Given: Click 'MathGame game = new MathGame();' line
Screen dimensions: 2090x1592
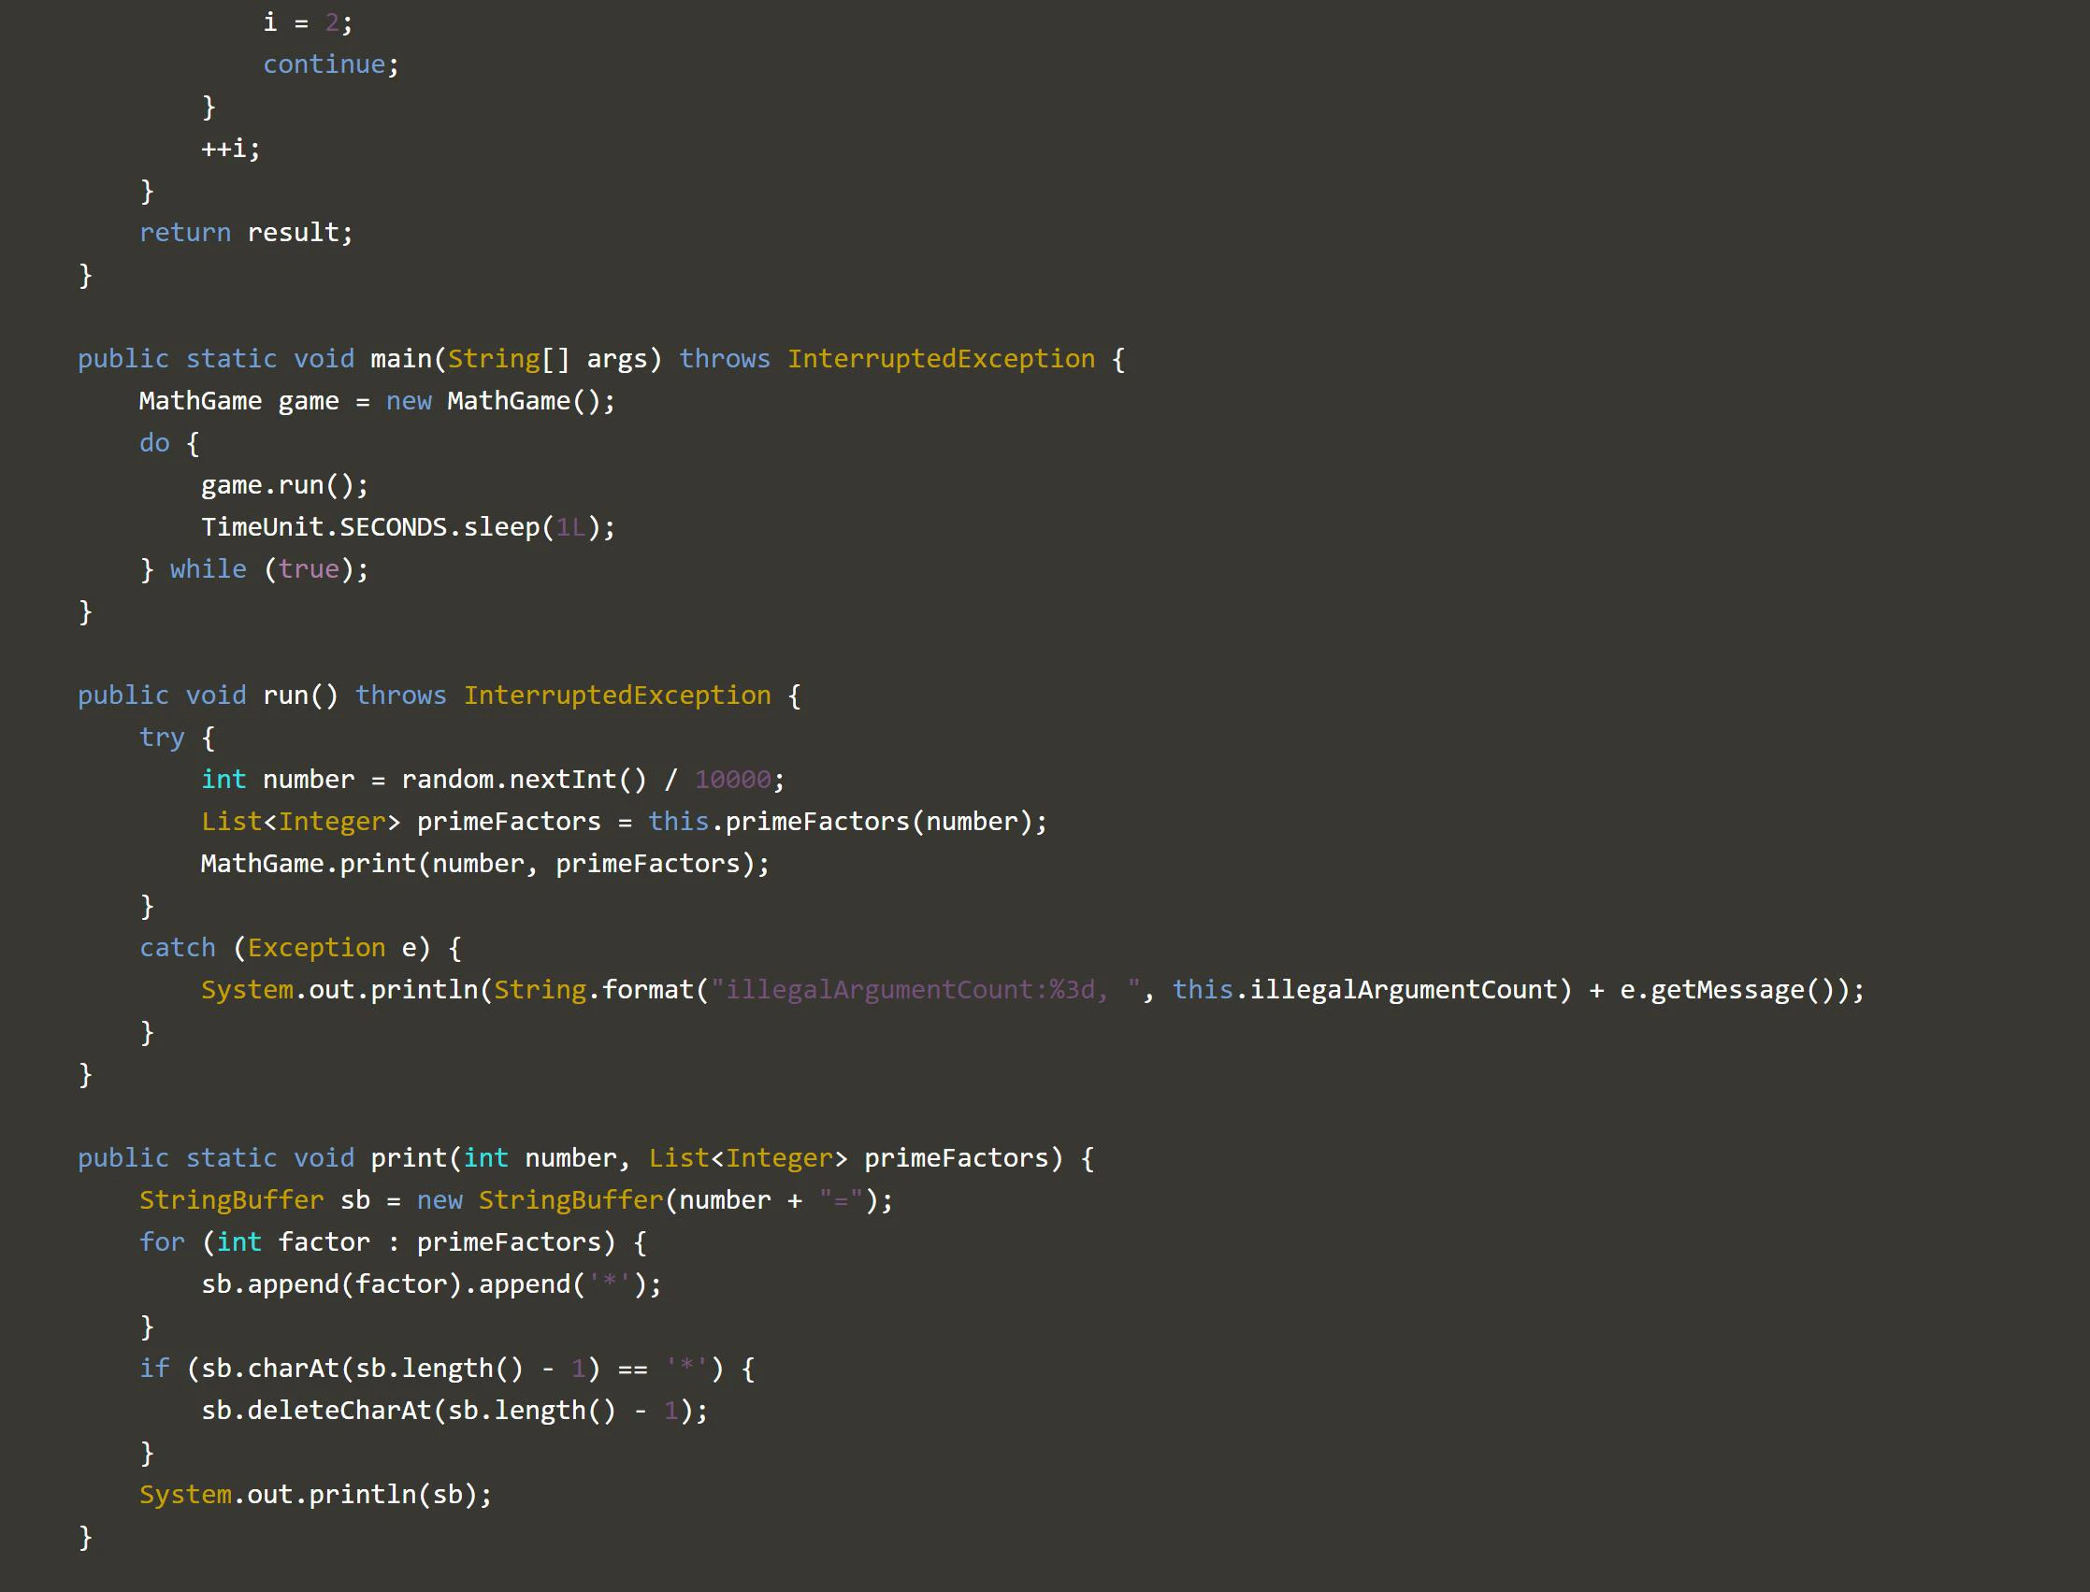Looking at the screenshot, I should [x=376, y=401].
